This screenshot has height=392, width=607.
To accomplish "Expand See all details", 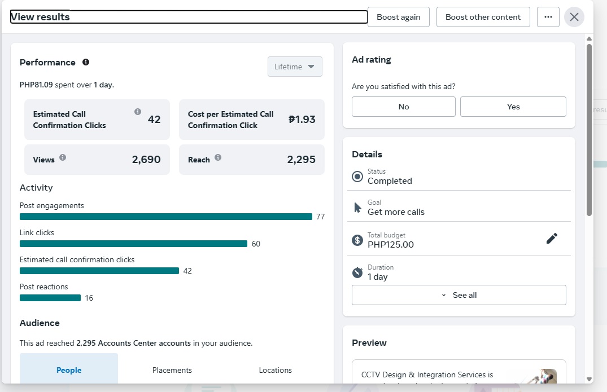I will pyautogui.click(x=458, y=295).
